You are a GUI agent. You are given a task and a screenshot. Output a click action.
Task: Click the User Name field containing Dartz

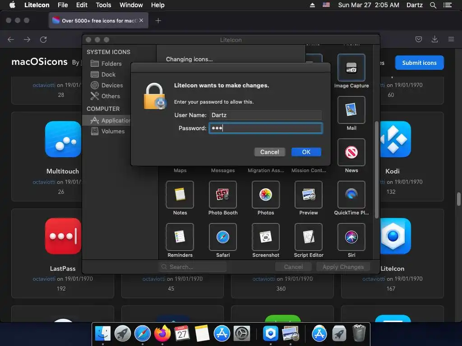point(265,115)
